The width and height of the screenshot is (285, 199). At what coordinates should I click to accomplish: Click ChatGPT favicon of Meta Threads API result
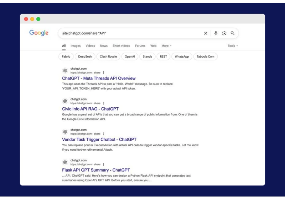click(x=65, y=70)
